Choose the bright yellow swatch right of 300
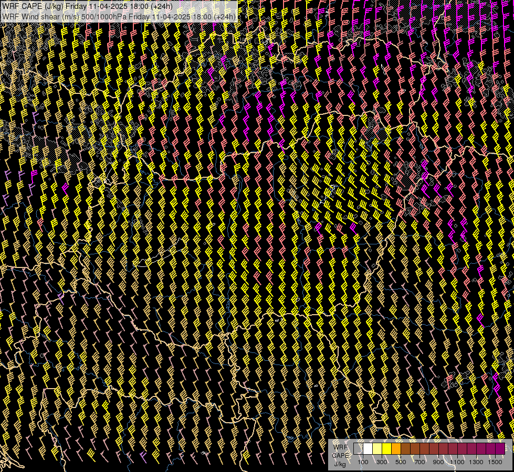Image resolution: width=514 pixels, height=472 pixels. (387, 448)
